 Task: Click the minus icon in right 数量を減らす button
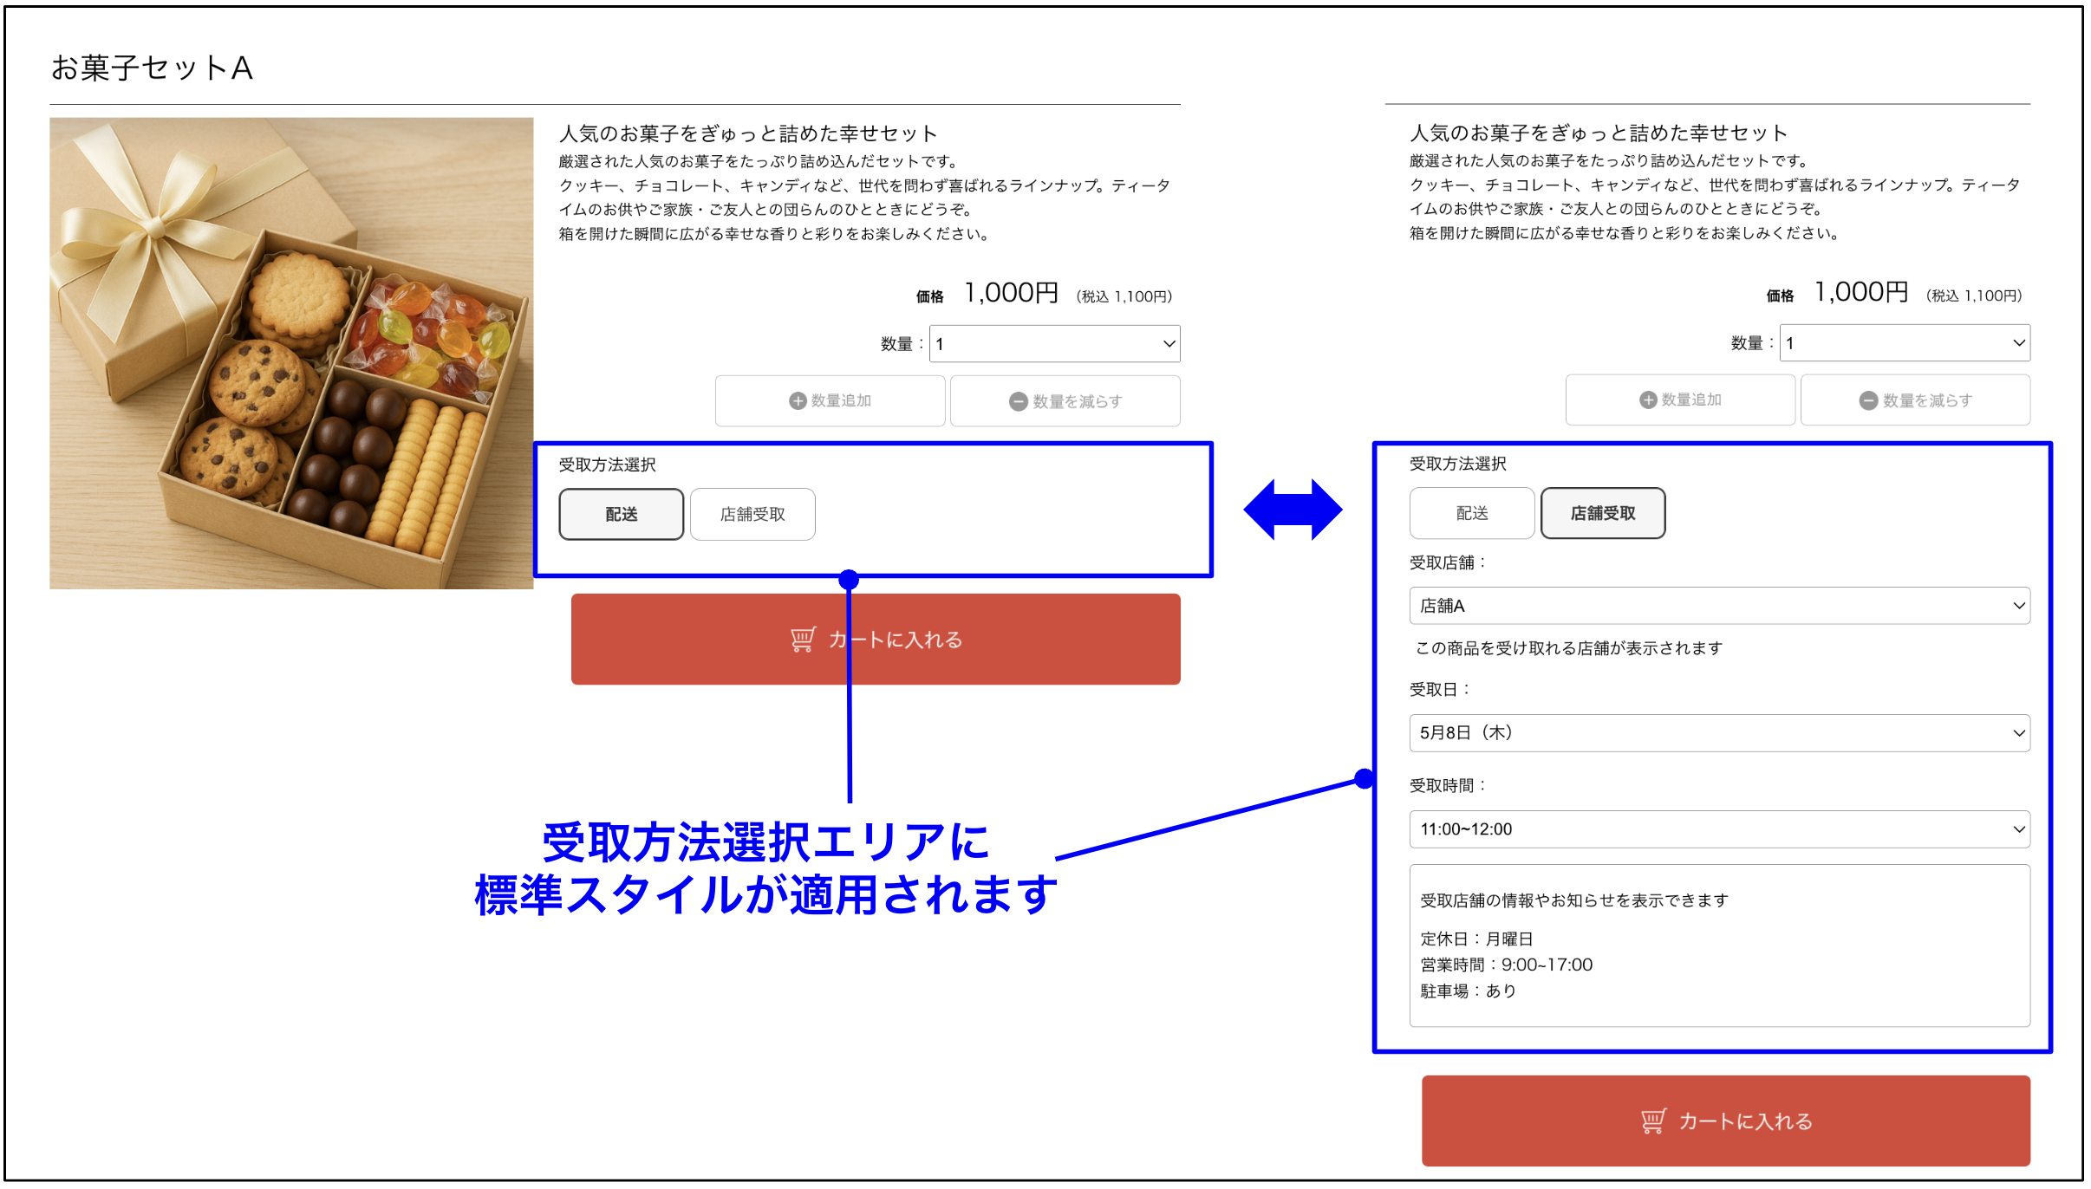(x=1869, y=400)
